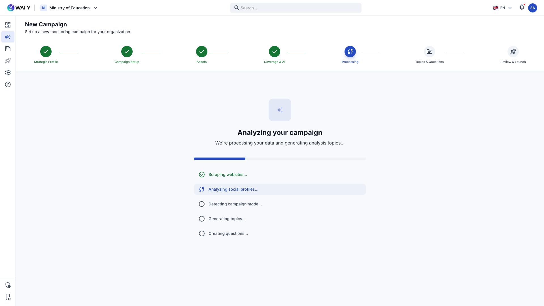
Task: Open the admin shield icon near sidebar bottom
Action: 8,285
